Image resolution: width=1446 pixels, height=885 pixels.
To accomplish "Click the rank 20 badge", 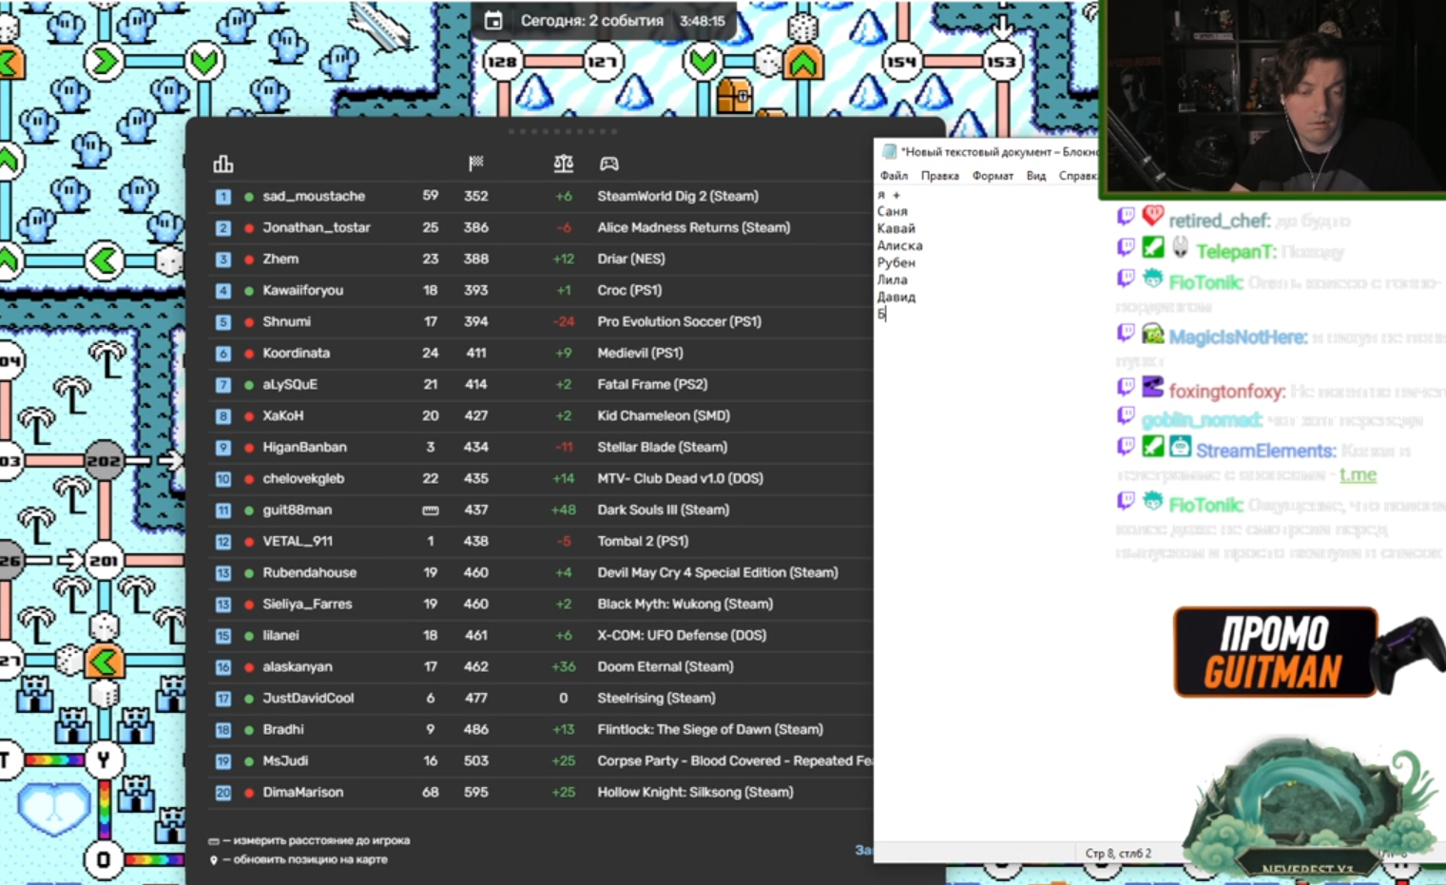I will pyautogui.click(x=223, y=793).
